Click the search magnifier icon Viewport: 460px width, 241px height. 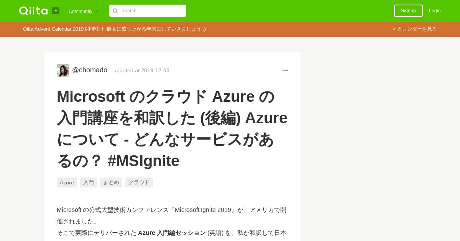pos(115,11)
